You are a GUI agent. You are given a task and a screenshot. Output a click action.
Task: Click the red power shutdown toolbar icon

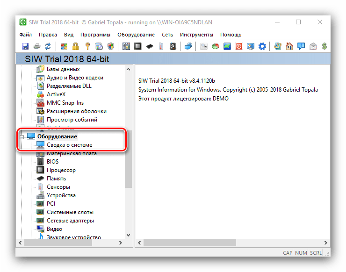pyautogui.click(x=239, y=46)
